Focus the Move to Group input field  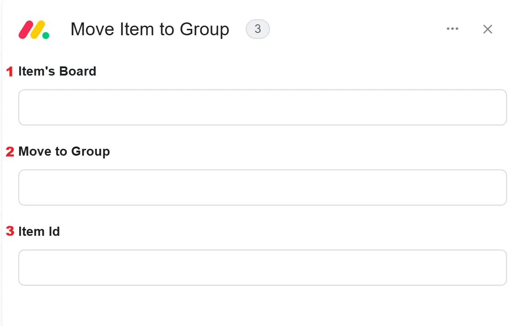point(263,187)
